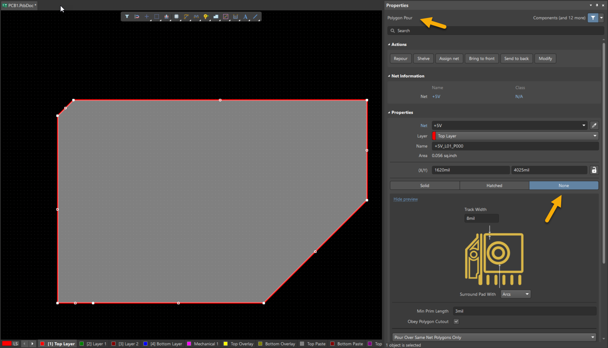Select the Place String text tool

[245, 16]
